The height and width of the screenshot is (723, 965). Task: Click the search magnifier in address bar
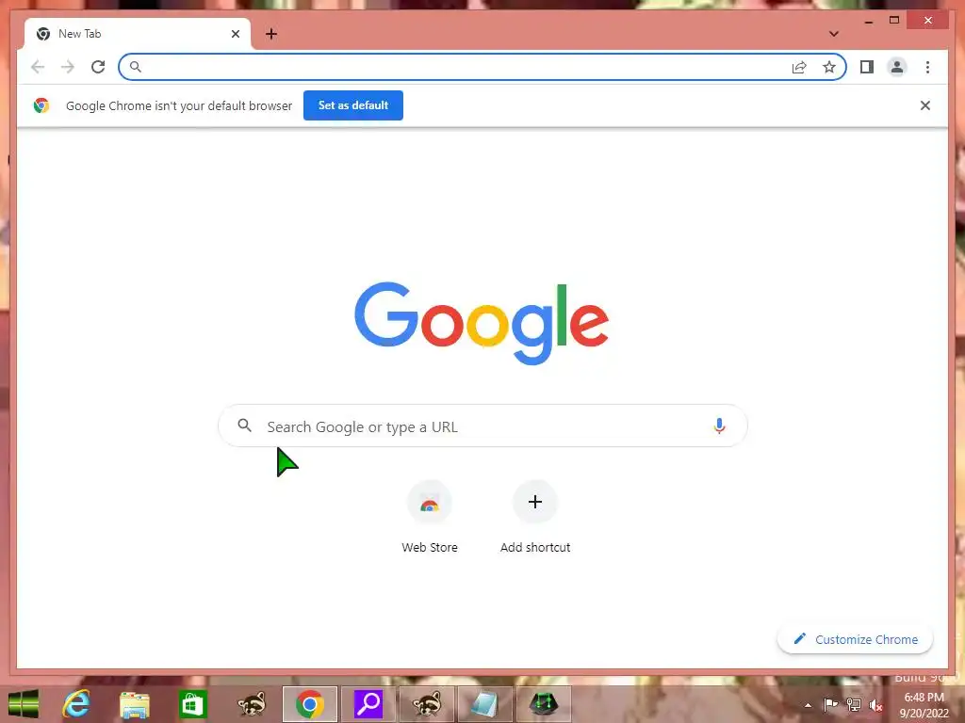click(x=136, y=67)
